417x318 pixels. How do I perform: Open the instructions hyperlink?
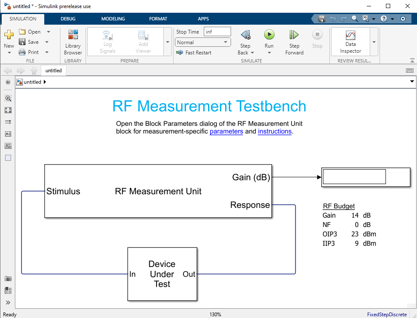click(274, 131)
